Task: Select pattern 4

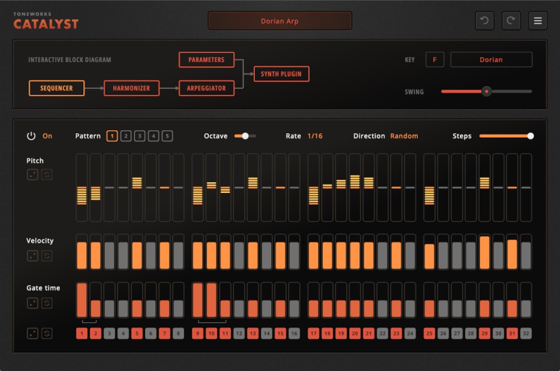Action: 153,136
